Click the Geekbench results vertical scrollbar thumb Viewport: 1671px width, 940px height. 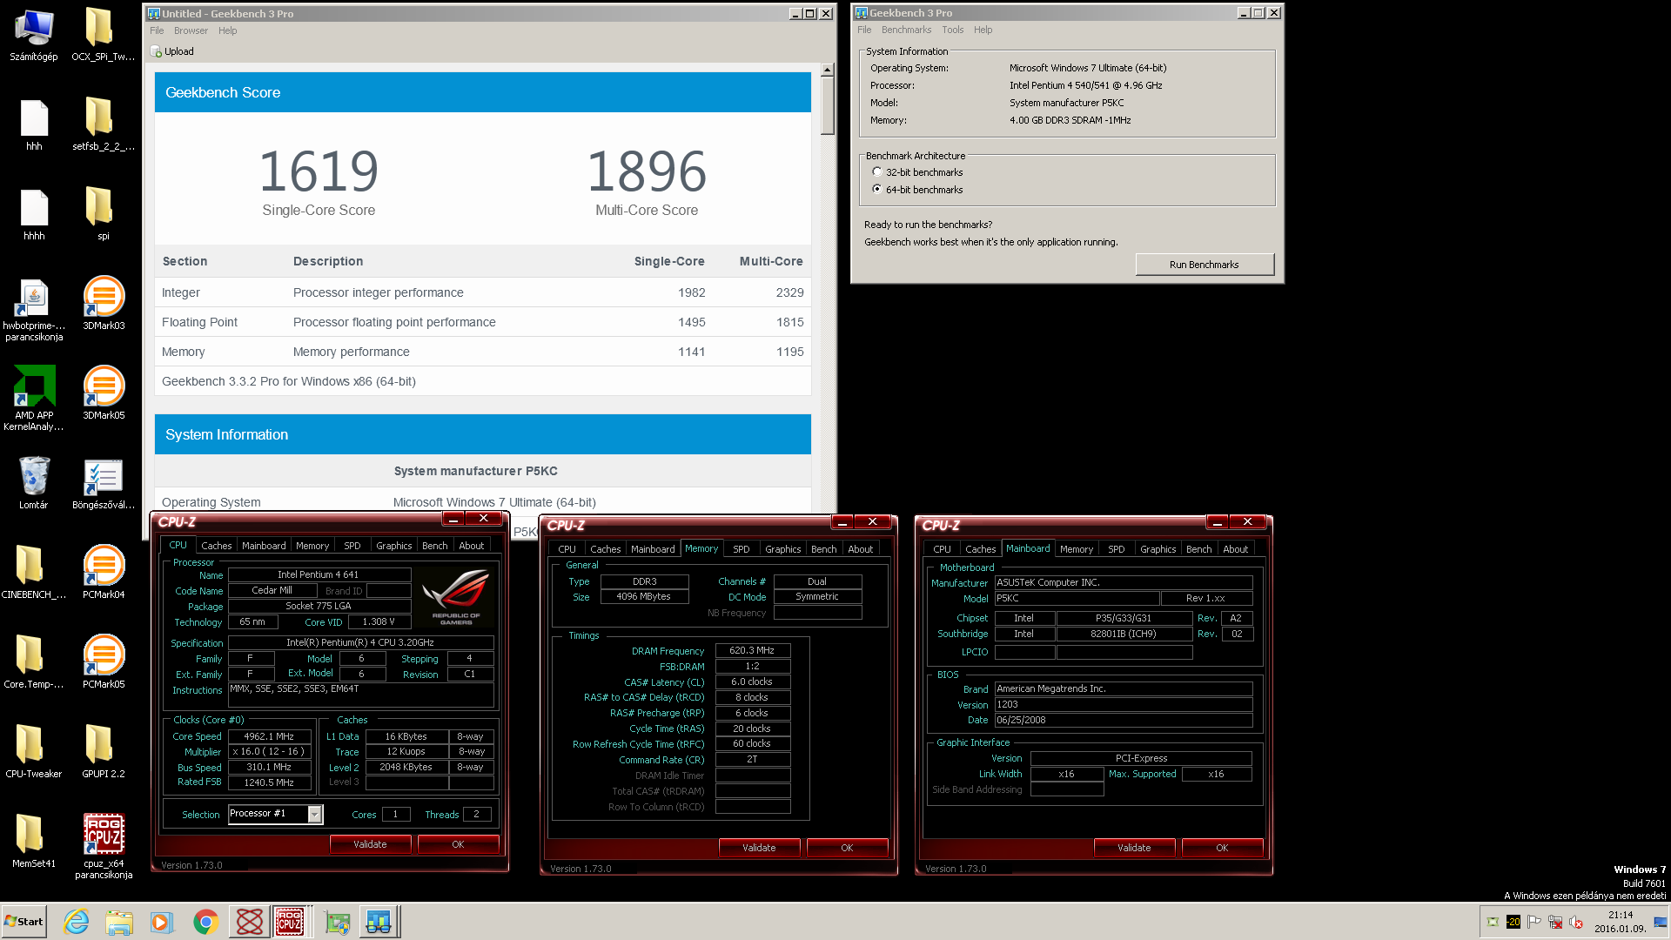pos(828,104)
